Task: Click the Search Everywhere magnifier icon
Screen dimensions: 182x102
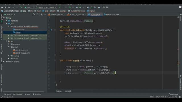Action: click(x=107, y=7)
